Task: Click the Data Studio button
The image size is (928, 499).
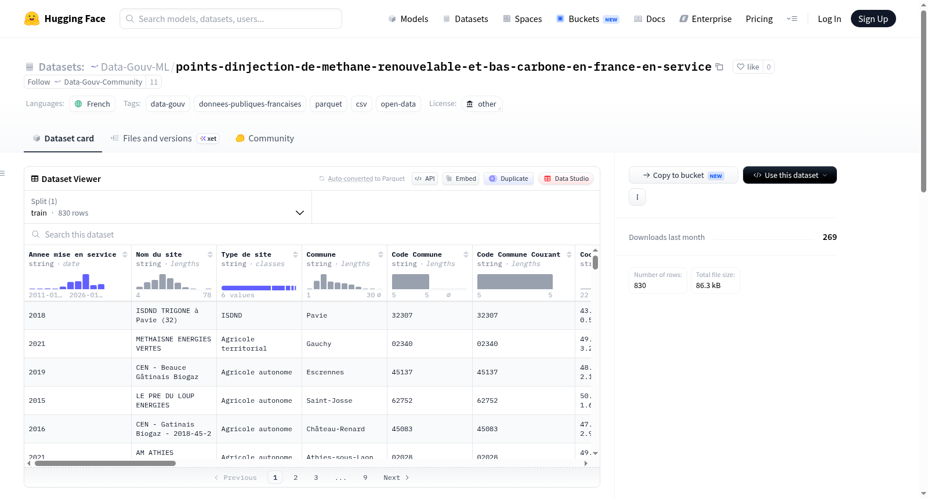Action: 566,179
